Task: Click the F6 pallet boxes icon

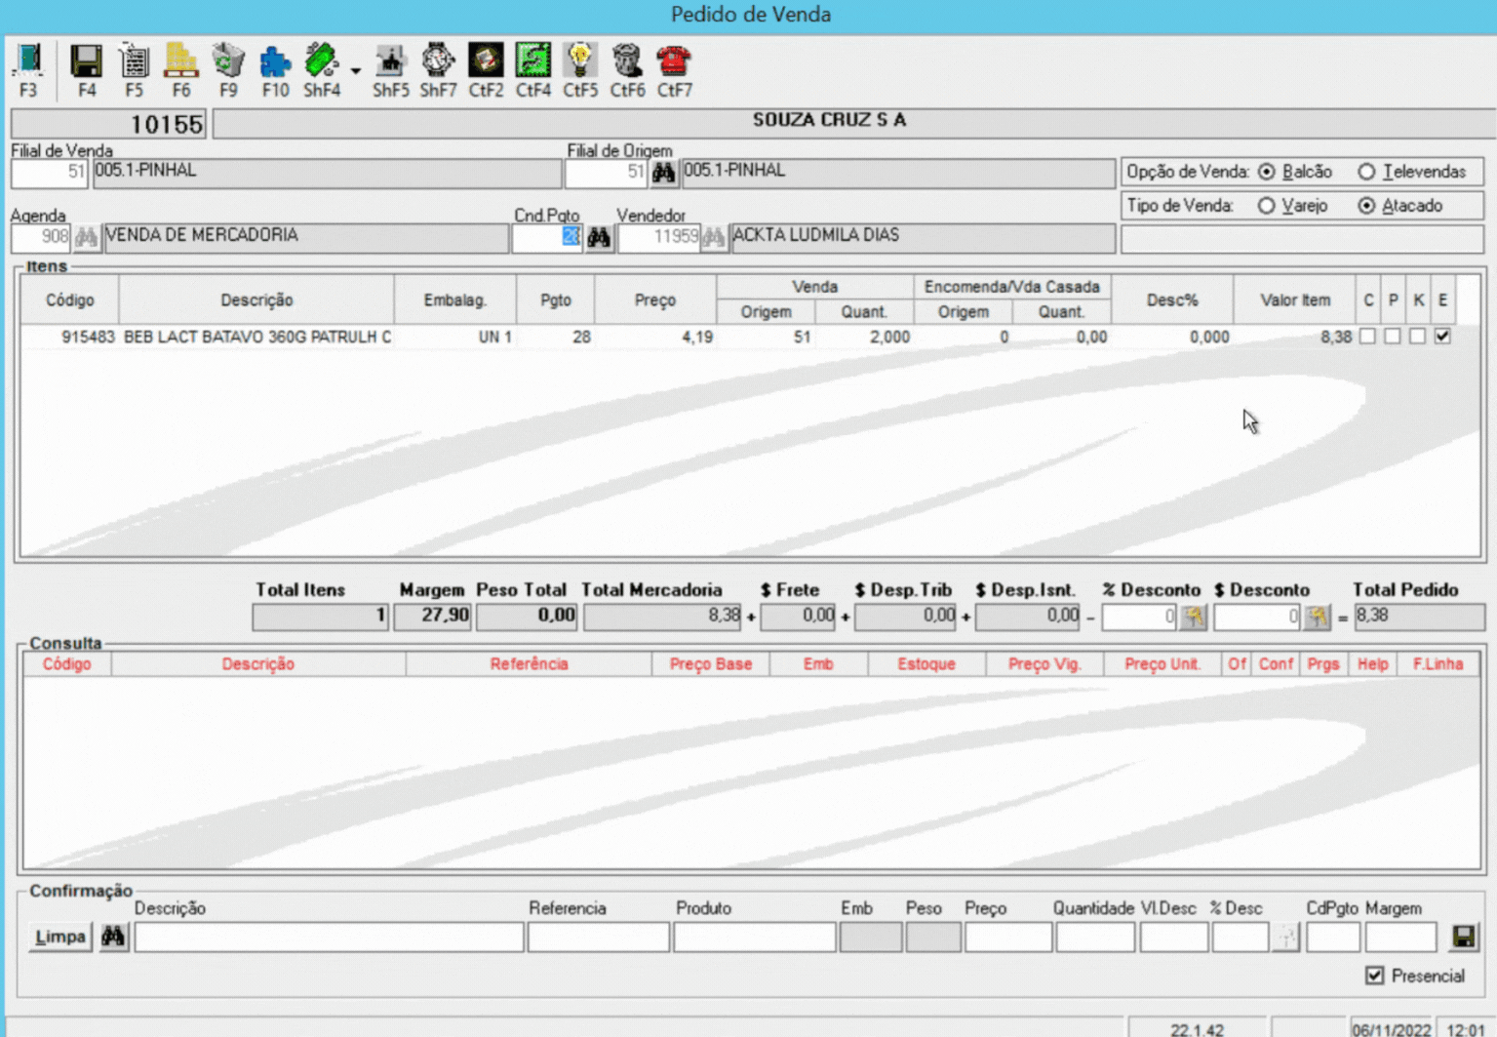Action: coord(181,61)
